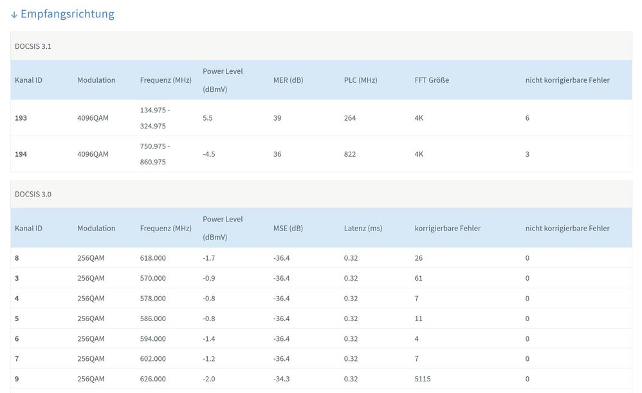Click the korrigierbare Fehler column header
The height and width of the screenshot is (393, 642).
448,228
